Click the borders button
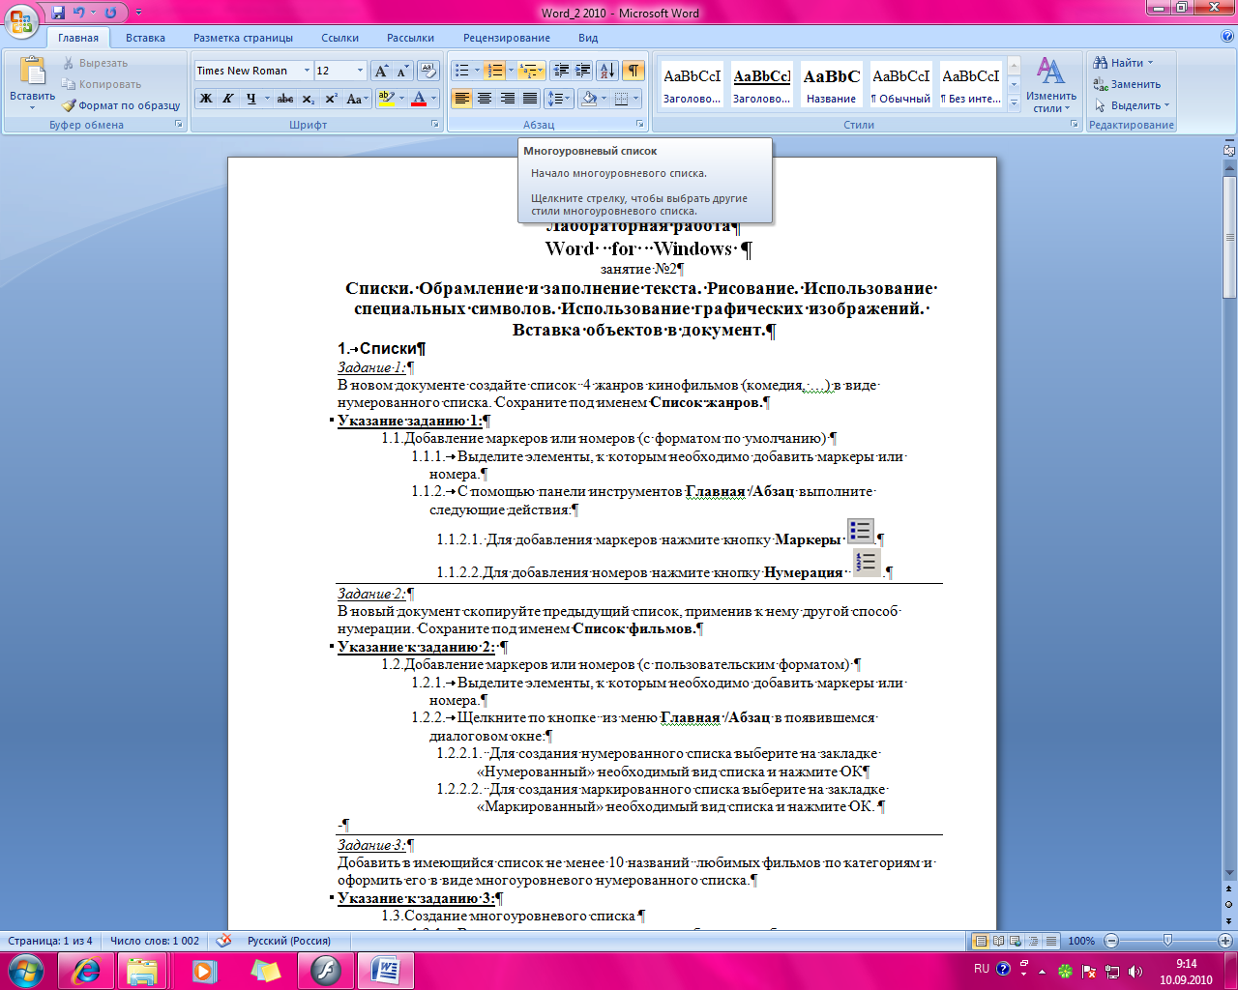 click(x=621, y=99)
